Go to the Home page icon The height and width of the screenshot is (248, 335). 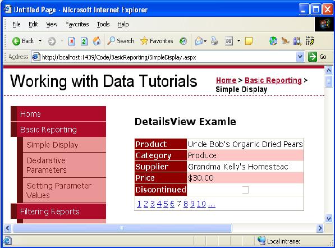click(97, 41)
